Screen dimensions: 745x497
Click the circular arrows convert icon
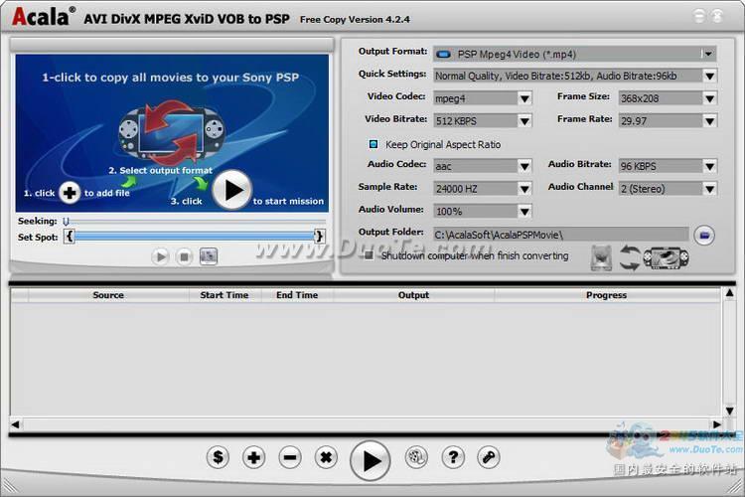(x=630, y=258)
